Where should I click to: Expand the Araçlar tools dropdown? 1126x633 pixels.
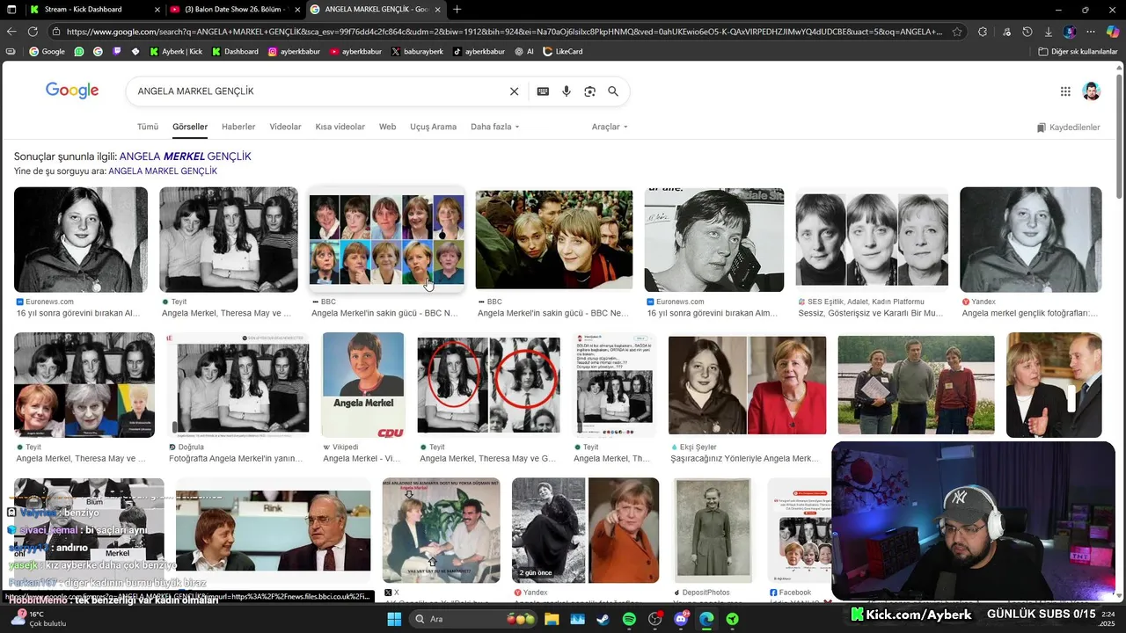(x=610, y=127)
